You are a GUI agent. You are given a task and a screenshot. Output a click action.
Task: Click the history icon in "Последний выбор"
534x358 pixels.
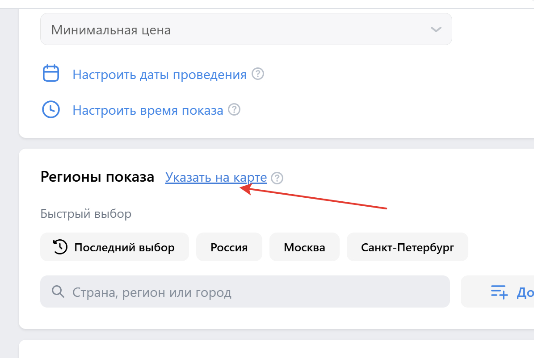pyautogui.click(x=60, y=247)
